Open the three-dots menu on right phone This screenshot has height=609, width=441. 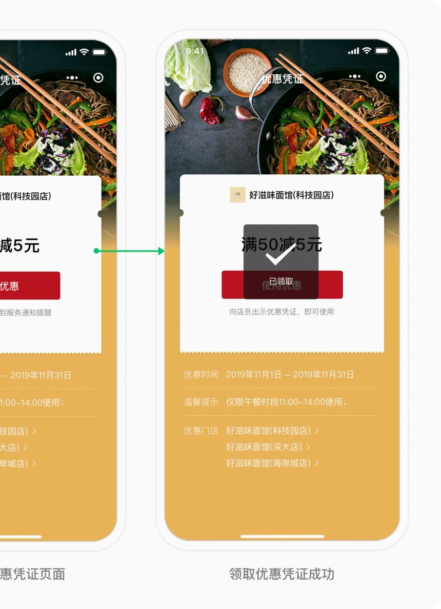(x=354, y=76)
